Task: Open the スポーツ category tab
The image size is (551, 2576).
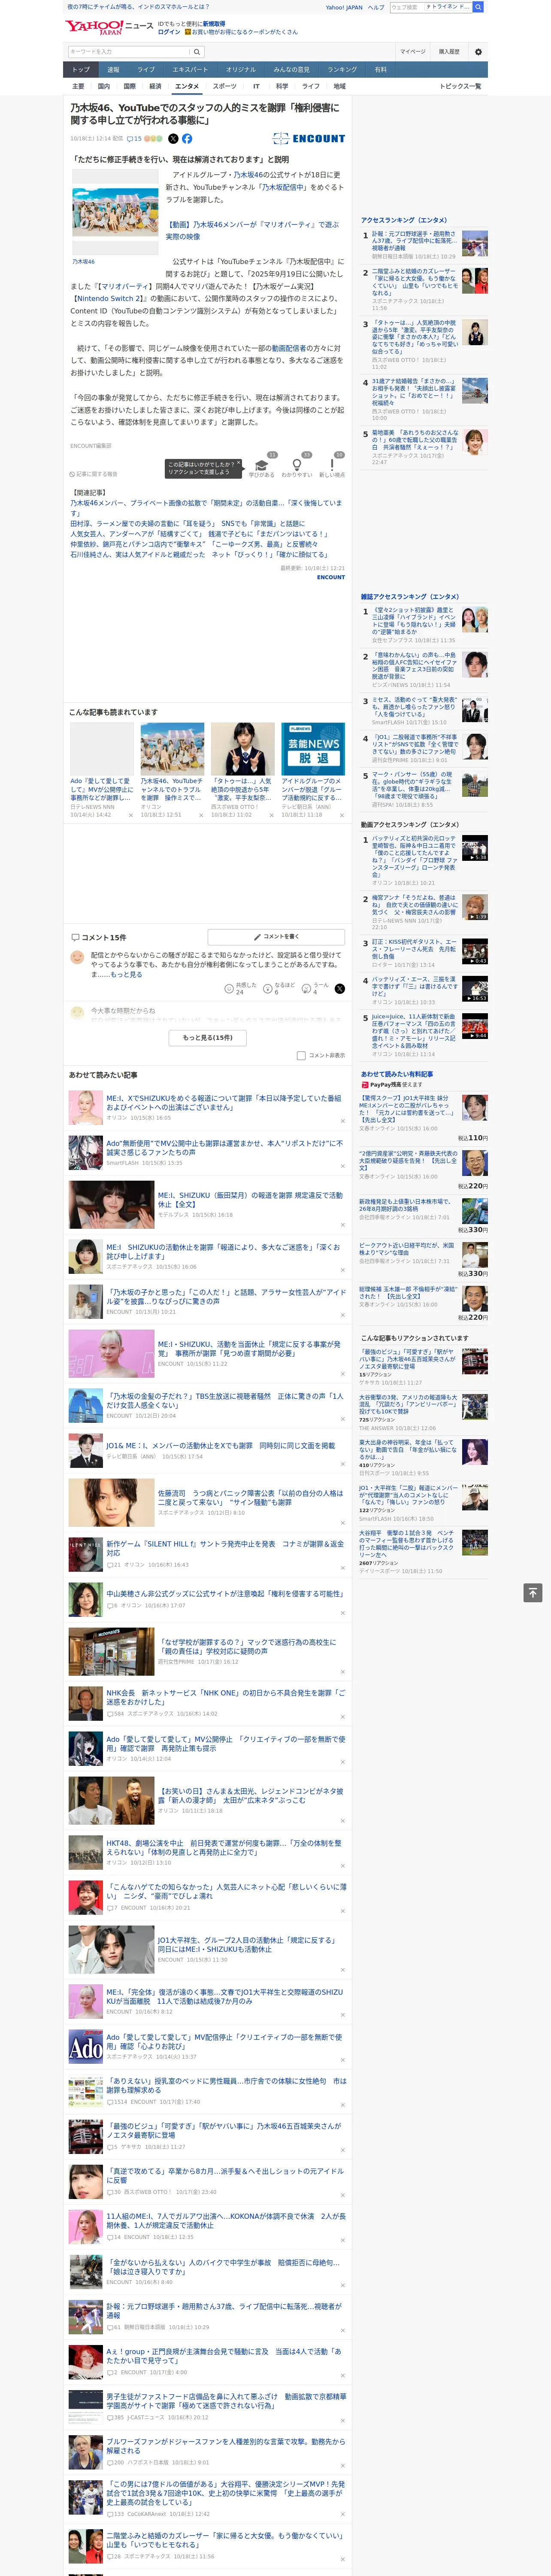Action: coord(225,86)
